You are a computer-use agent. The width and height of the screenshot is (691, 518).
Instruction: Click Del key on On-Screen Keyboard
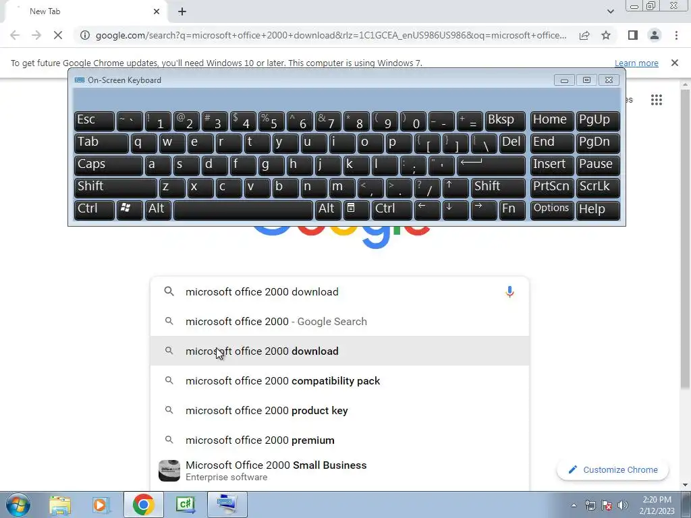[x=512, y=143]
